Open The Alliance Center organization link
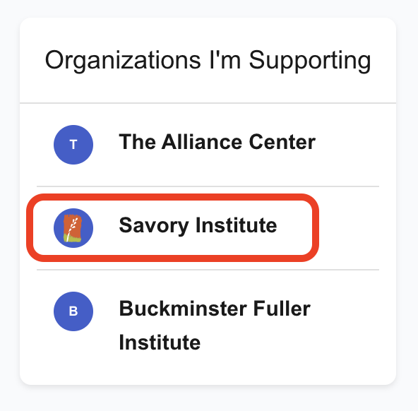The width and height of the screenshot is (418, 411). [x=217, y=142]
